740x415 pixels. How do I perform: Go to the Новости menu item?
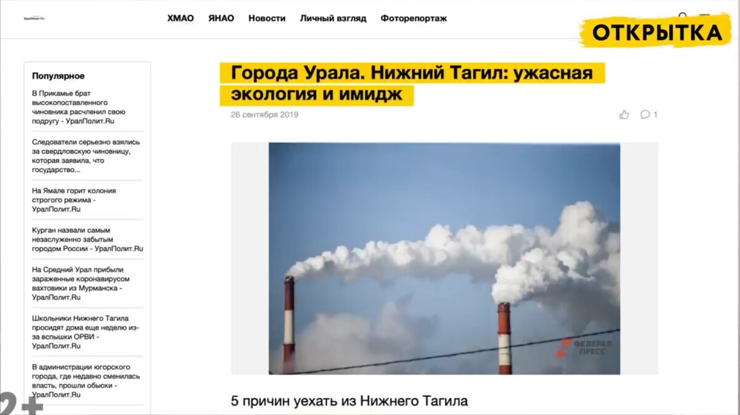(x=267, y=18)
